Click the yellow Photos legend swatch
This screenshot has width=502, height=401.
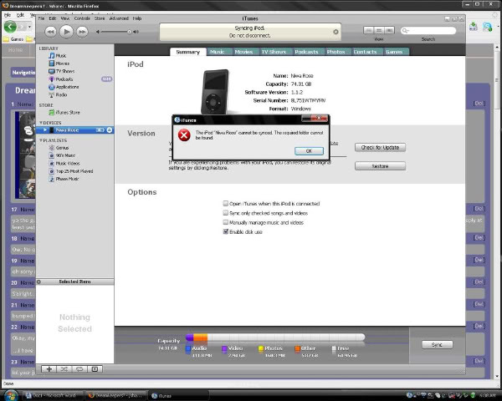click(x=261, y=349)
